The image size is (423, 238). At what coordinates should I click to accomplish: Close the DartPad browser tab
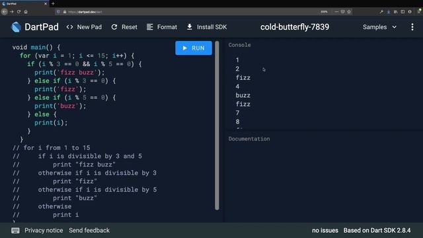46,4
